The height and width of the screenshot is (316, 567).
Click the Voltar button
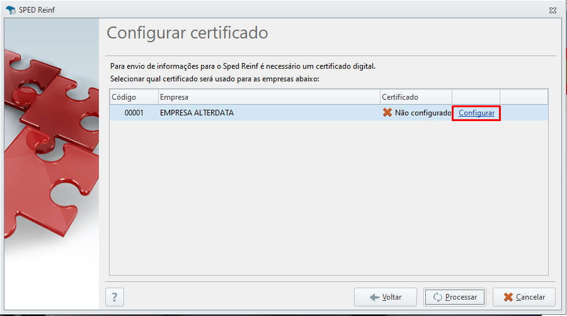coord(386,297)
